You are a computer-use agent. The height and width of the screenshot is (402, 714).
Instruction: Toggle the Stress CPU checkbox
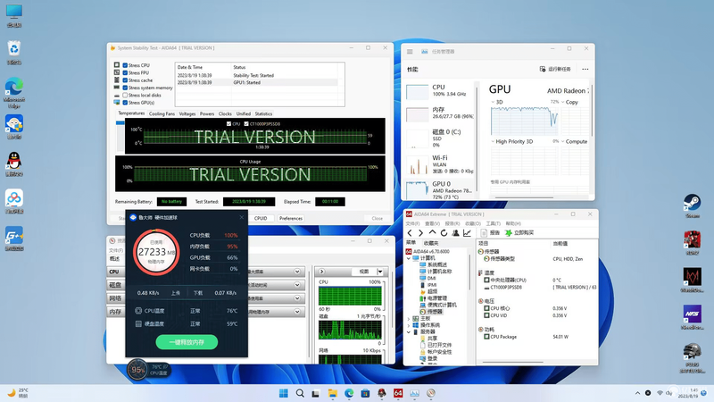tap(125, 65)
